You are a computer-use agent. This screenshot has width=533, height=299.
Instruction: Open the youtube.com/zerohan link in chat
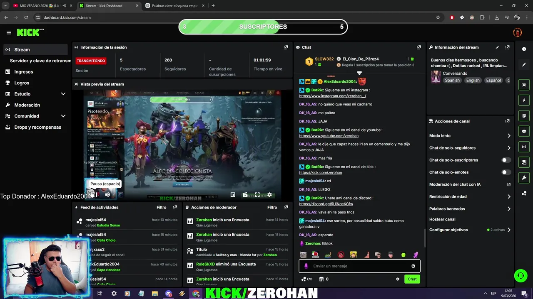(x=329, y=136)
